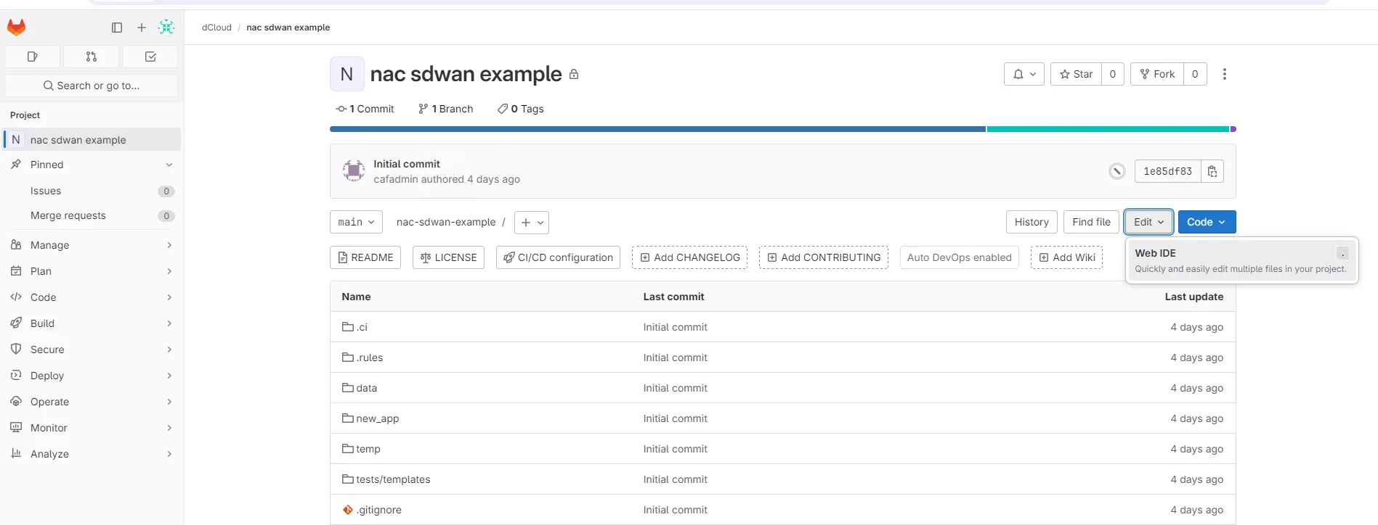Toggle the sidebar collapse icon
This screenshot has width=1378, height=525.
117,28
